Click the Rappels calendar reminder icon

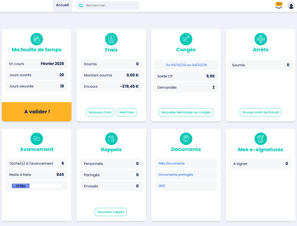point(111,139)
